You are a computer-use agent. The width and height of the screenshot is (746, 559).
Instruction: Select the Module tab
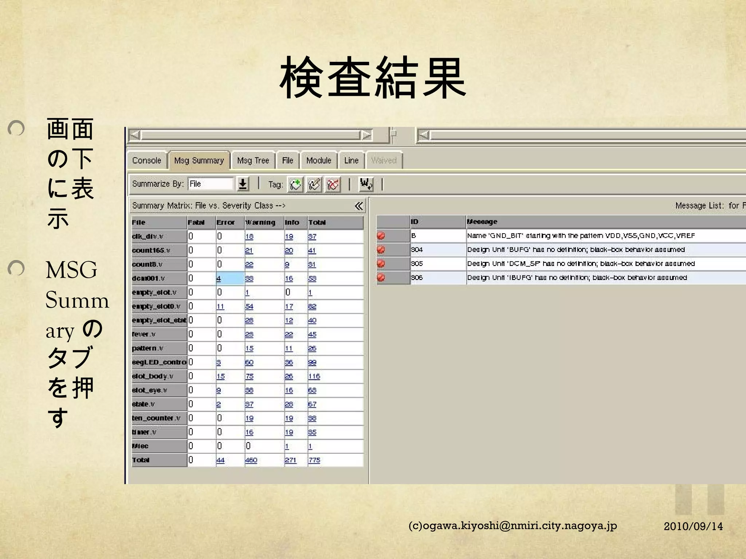click(x=319, y=160)
